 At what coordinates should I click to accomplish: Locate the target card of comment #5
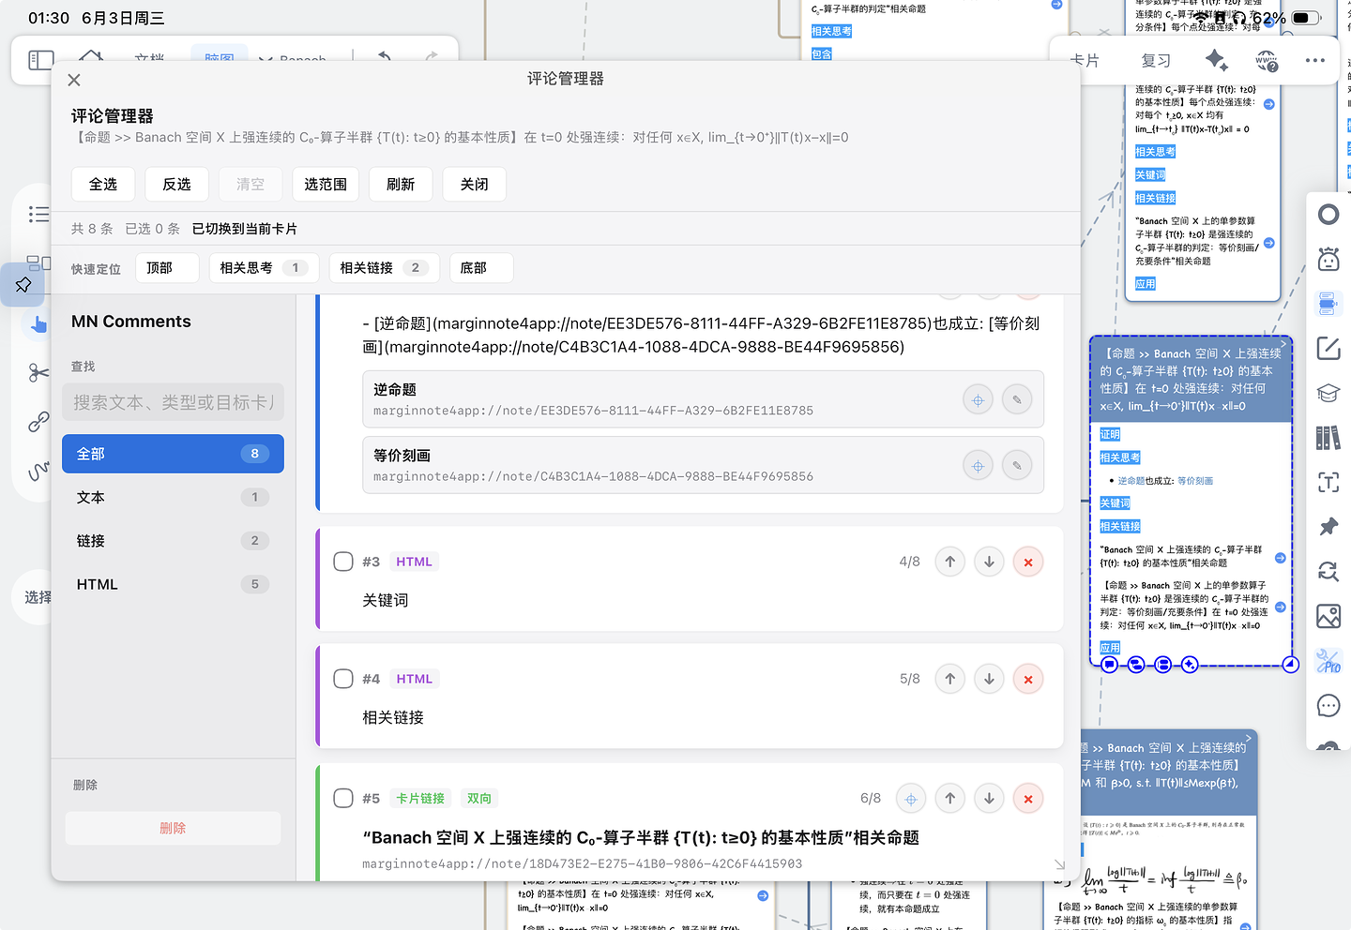point(911,799)
